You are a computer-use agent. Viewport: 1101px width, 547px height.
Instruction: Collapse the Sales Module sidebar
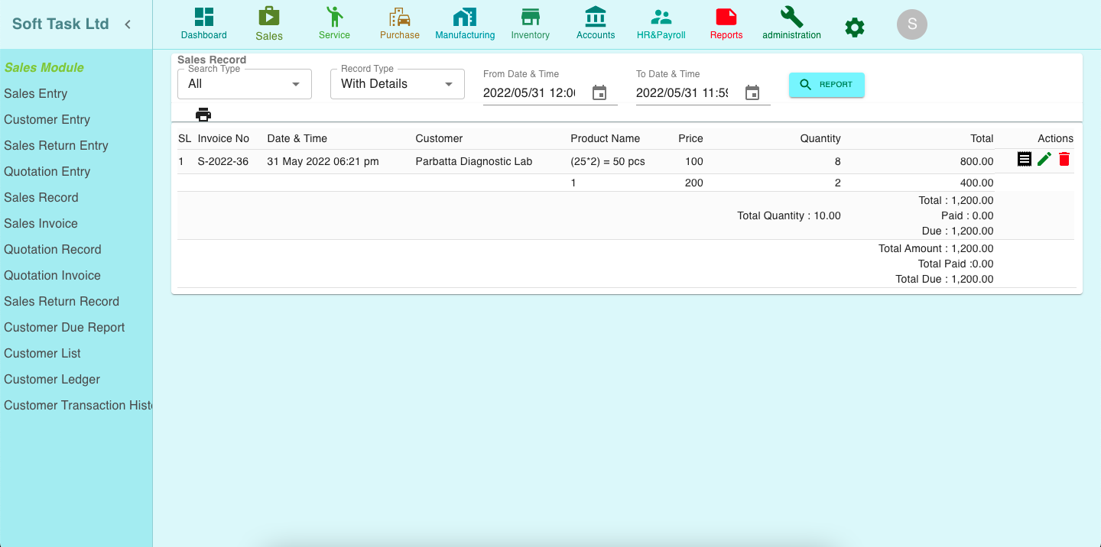pyautogui.click(x=128, y=24)
